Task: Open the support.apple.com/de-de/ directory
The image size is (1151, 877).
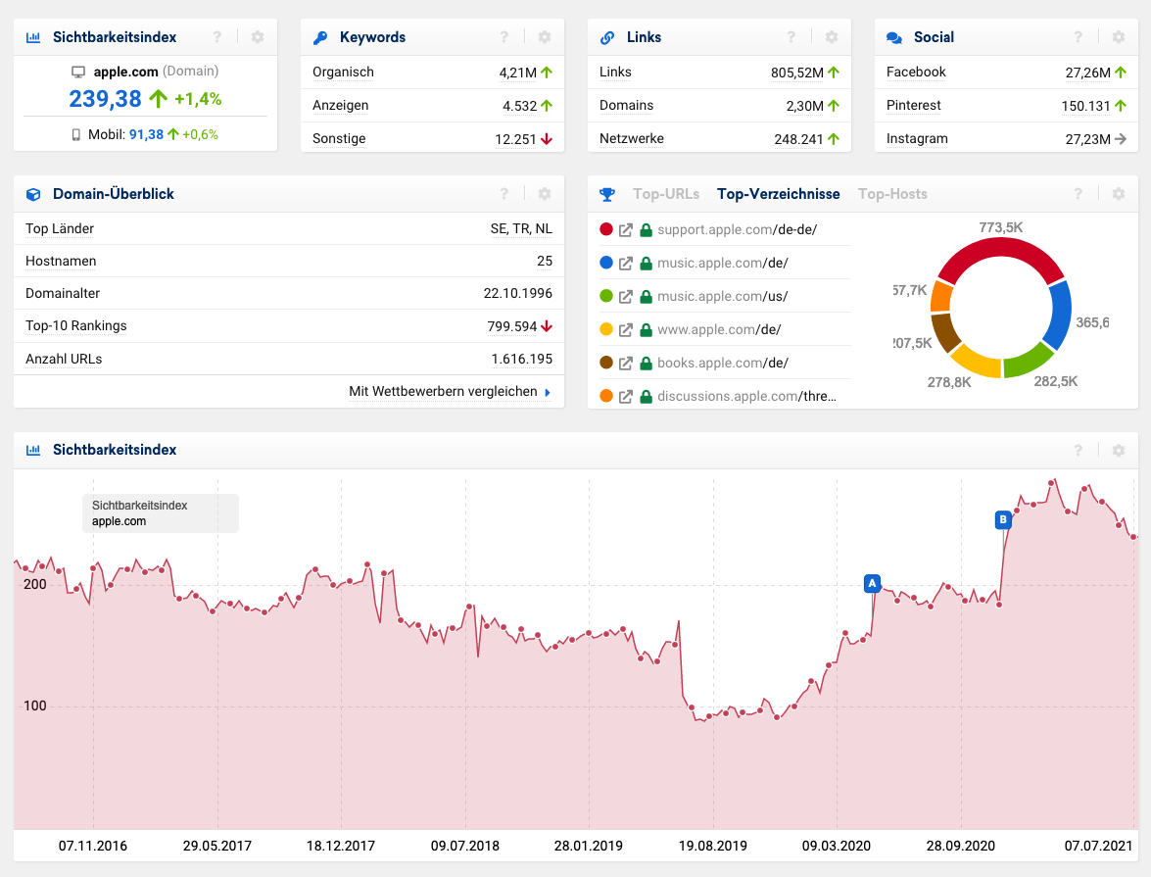Action: point(737,230)
